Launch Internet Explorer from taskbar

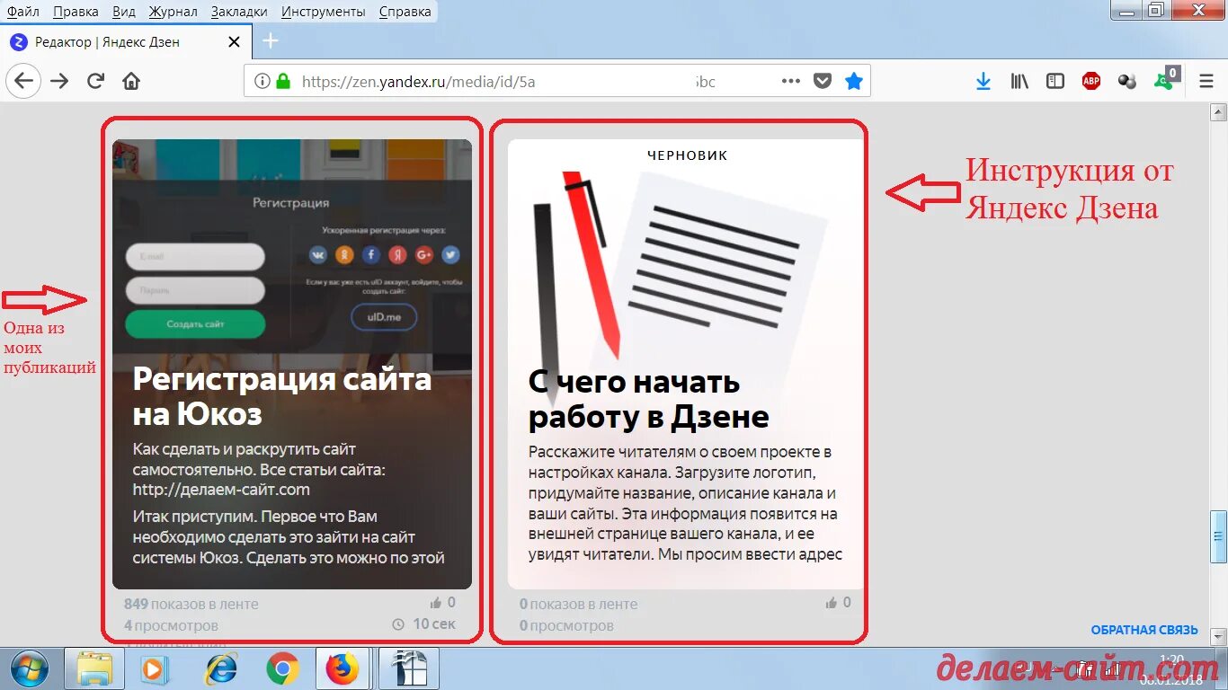[219, 668]
